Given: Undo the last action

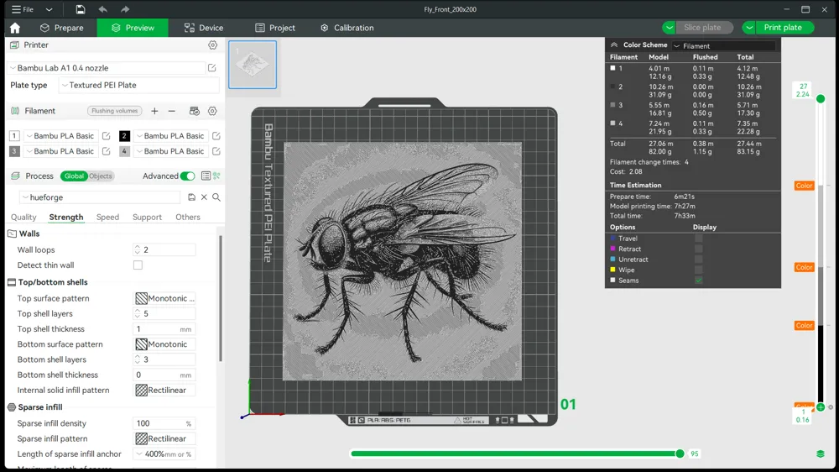Looking at the screenshot, I should click(x=102, y=9).
